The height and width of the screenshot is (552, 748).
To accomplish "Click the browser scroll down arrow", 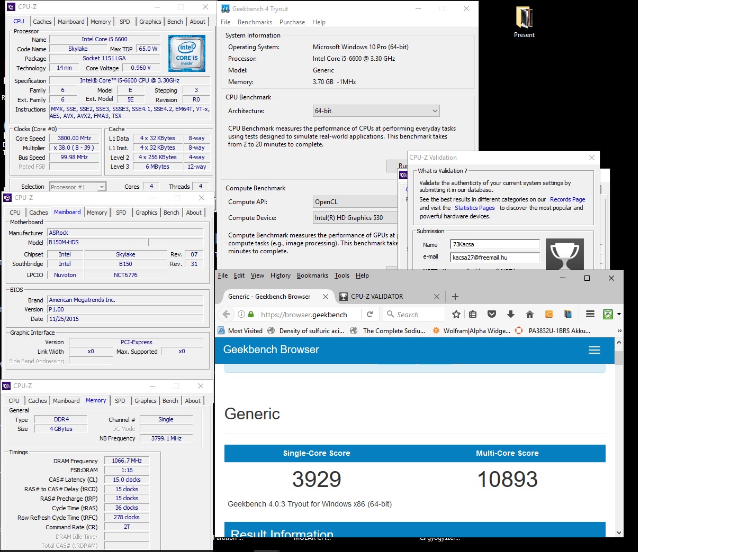I will point(619,532).
